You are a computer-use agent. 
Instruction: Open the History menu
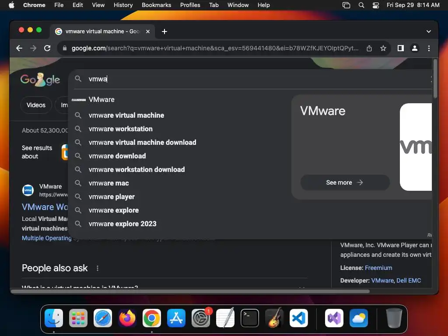pos(123,5)
